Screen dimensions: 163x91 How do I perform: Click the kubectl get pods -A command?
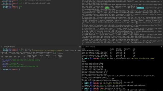tap(128, 58)
